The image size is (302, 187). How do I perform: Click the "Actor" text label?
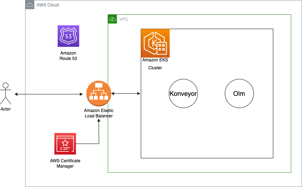coord(5,109)
